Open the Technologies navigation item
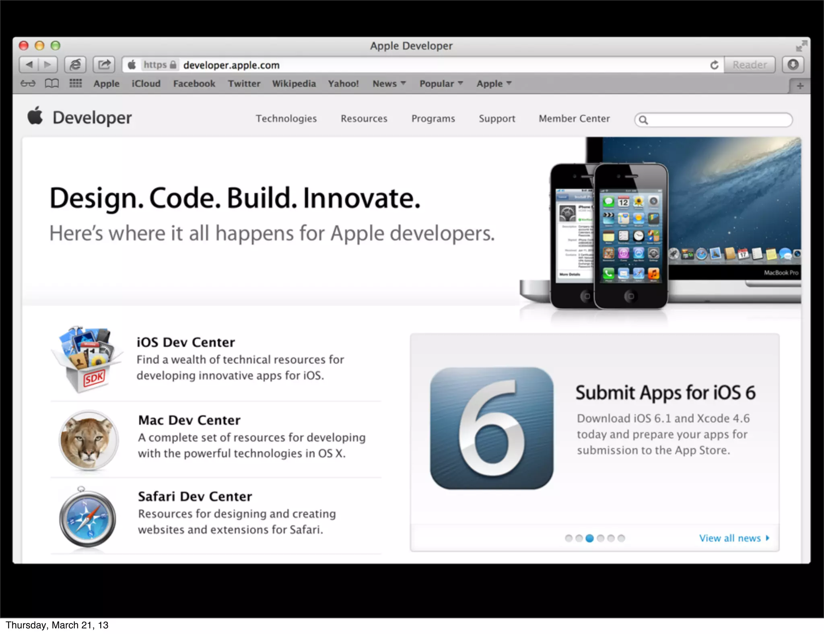The height and width of the screenshot is (634, 824). pos(286,119)
